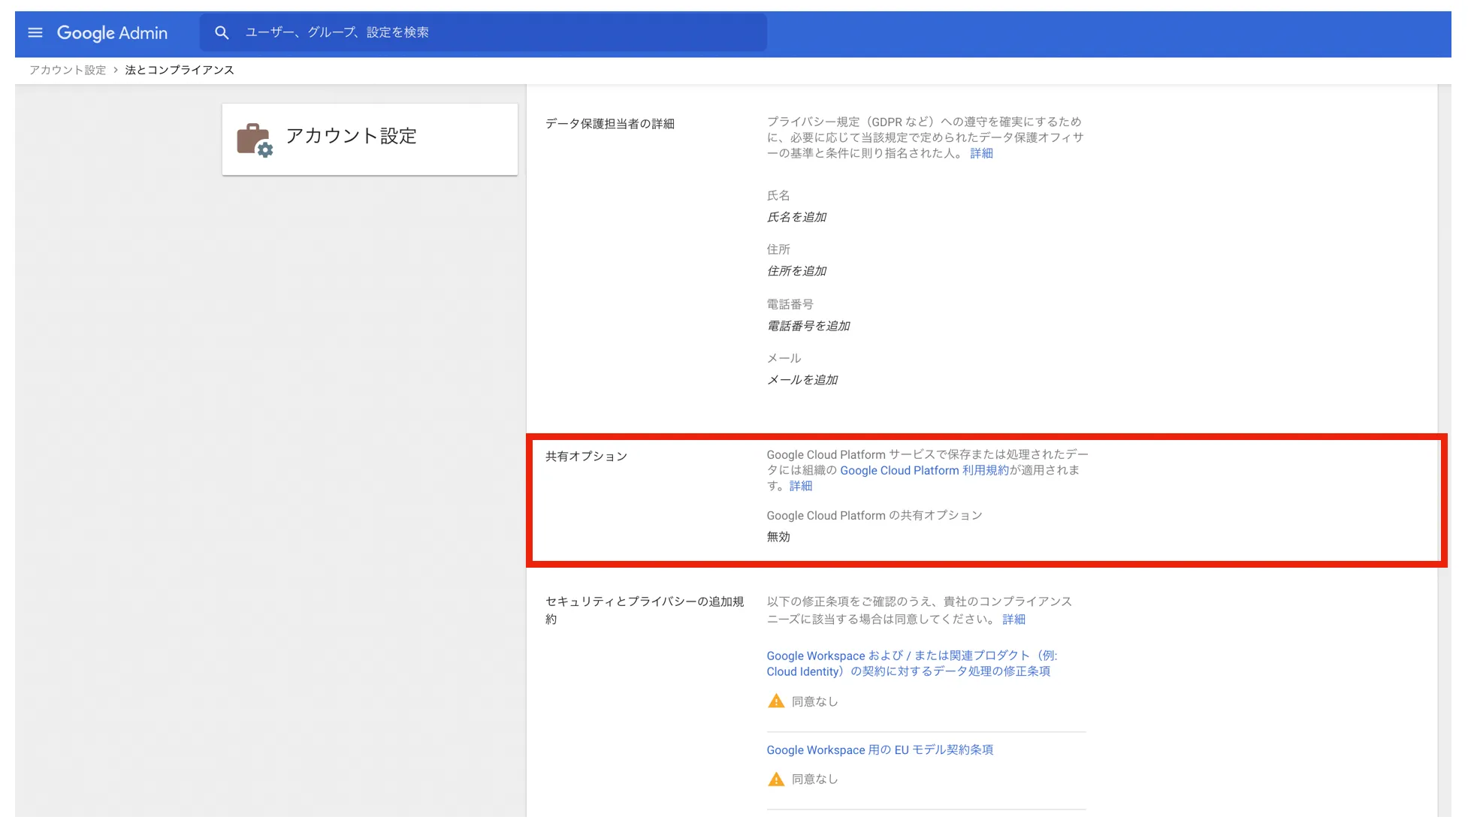The width and height of the screenshot is (1468, 832).
Task: Click warning icon under データ処理の修正条項
Action: click(776, 701)
